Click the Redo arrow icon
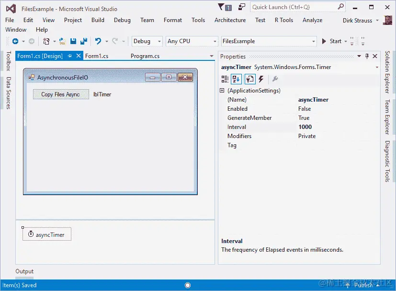The image size is (396, 291). [115, 41]
